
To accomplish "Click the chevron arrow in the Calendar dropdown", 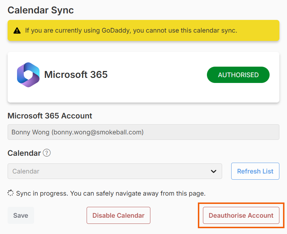I will (214, 171).
